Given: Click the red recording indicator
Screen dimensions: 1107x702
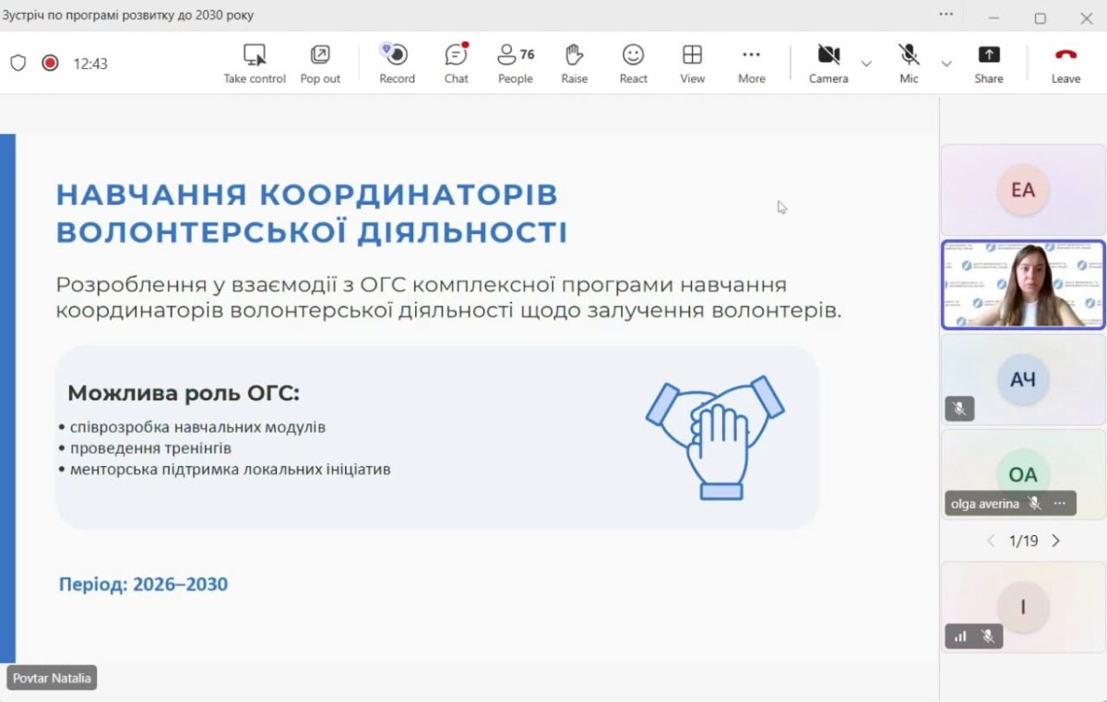Looking at the screenshot, I should (50, 64).
